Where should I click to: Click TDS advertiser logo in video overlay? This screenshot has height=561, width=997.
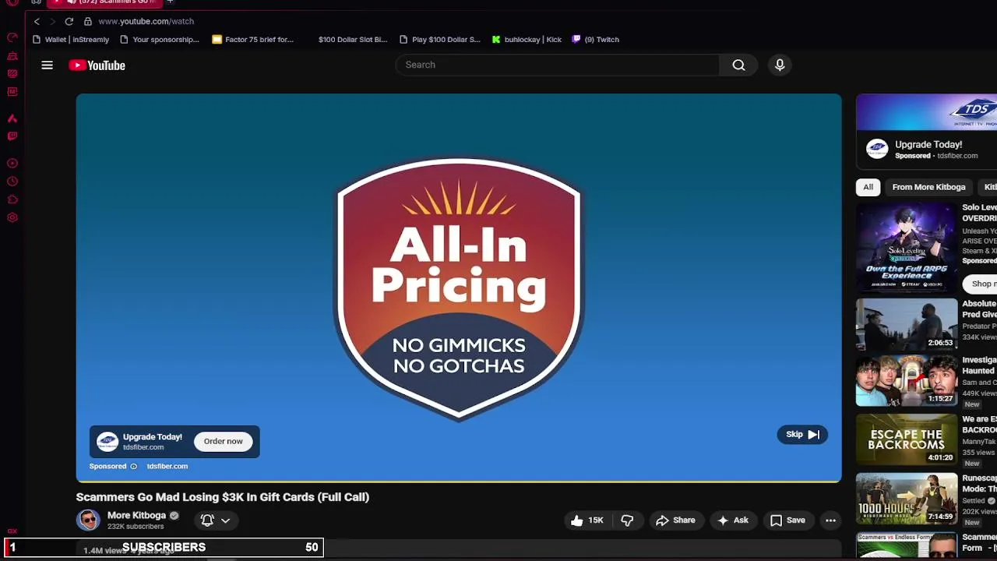107,442
